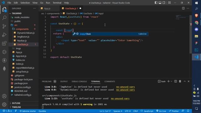The height and width of the screenshot is (113, 201).
Task: Open Run and Debug view
Action: pos(4,35)
